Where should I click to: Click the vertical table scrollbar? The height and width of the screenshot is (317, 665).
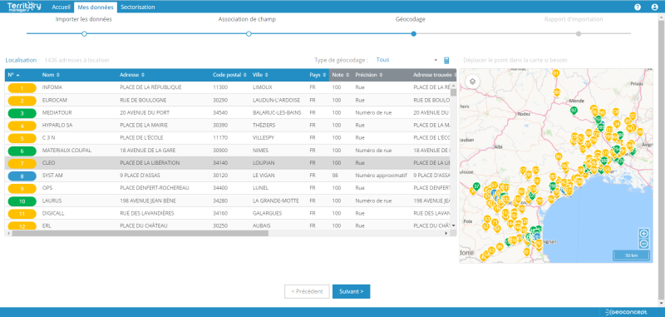coord(453,92)
